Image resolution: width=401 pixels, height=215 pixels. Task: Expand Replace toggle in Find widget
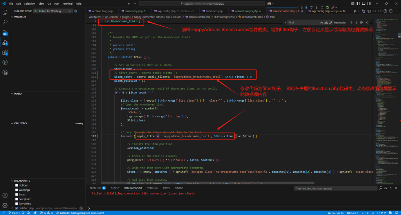tap(285, 22)
